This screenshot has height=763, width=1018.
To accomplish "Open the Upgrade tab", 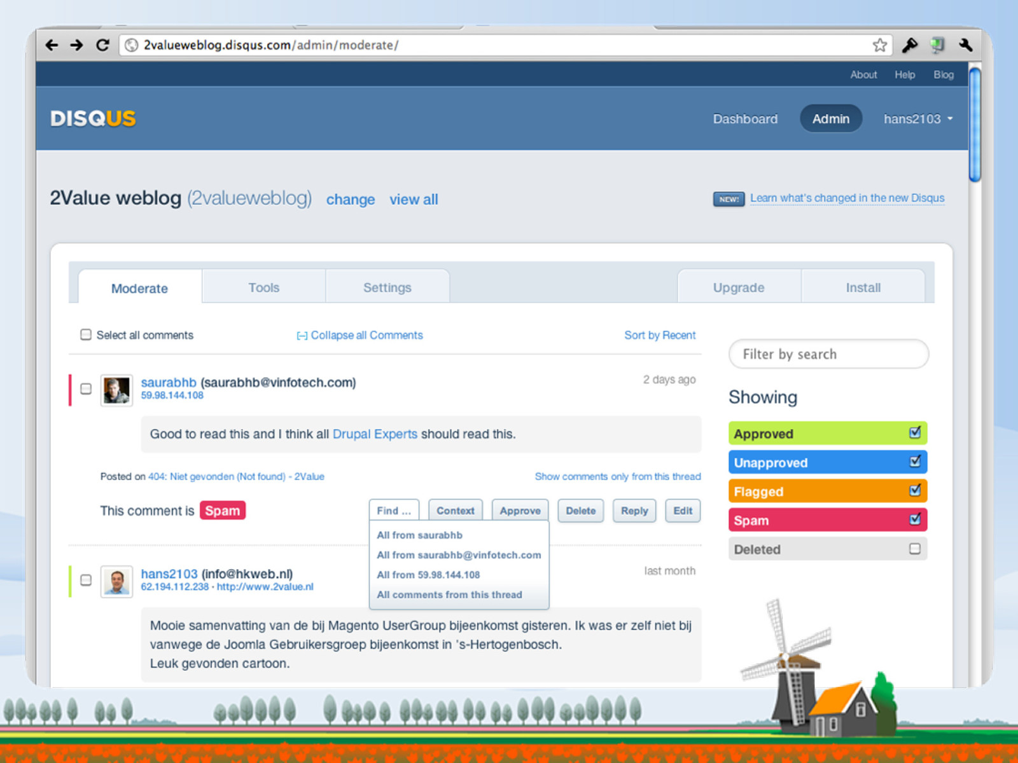I will click(739, 287).
